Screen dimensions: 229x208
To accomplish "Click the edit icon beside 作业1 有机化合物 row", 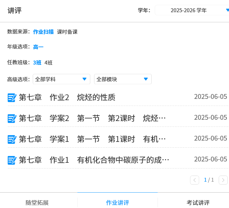I will tap(12, 160).
